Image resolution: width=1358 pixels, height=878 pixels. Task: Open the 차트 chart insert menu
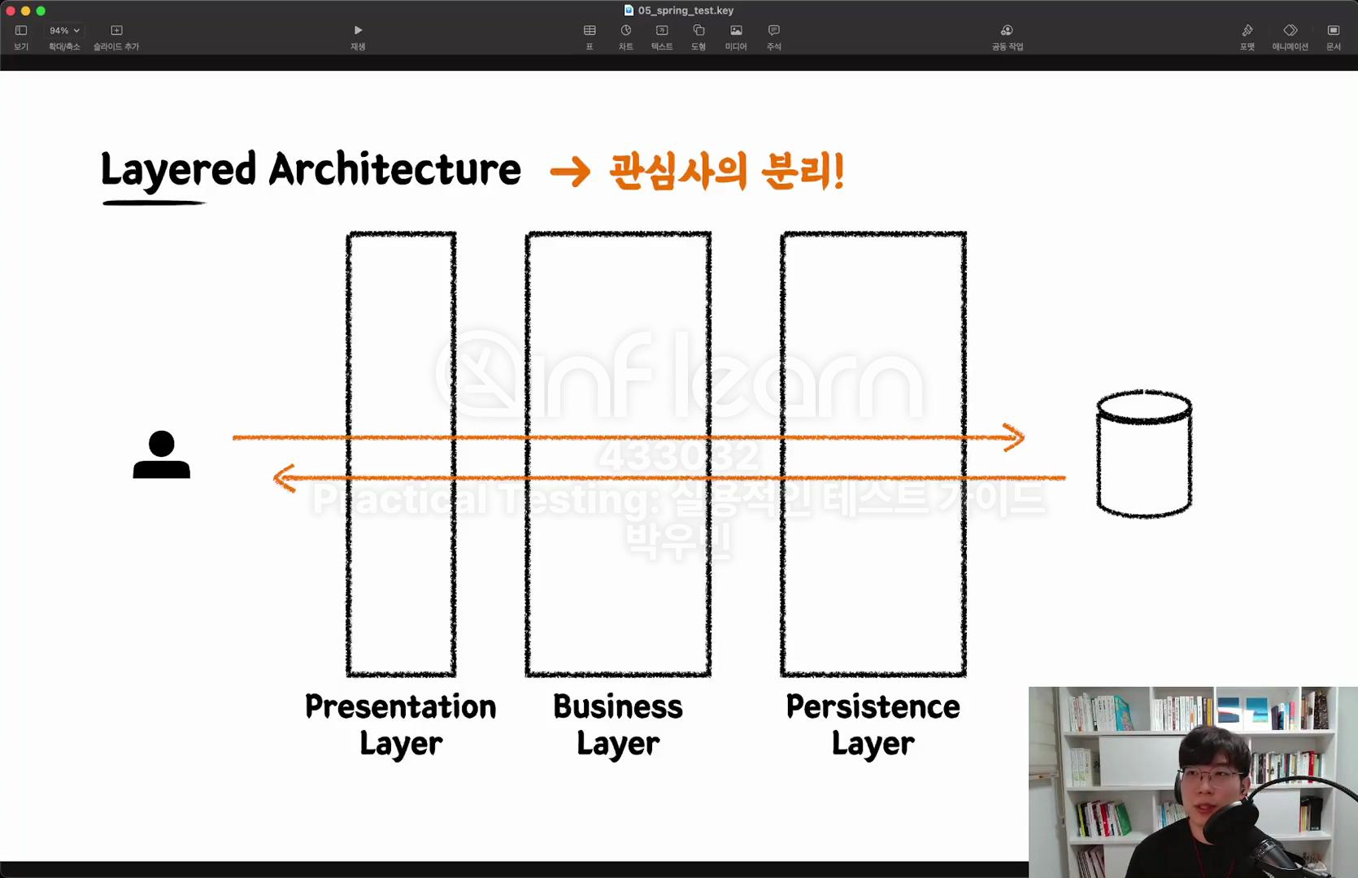point(625,37)
